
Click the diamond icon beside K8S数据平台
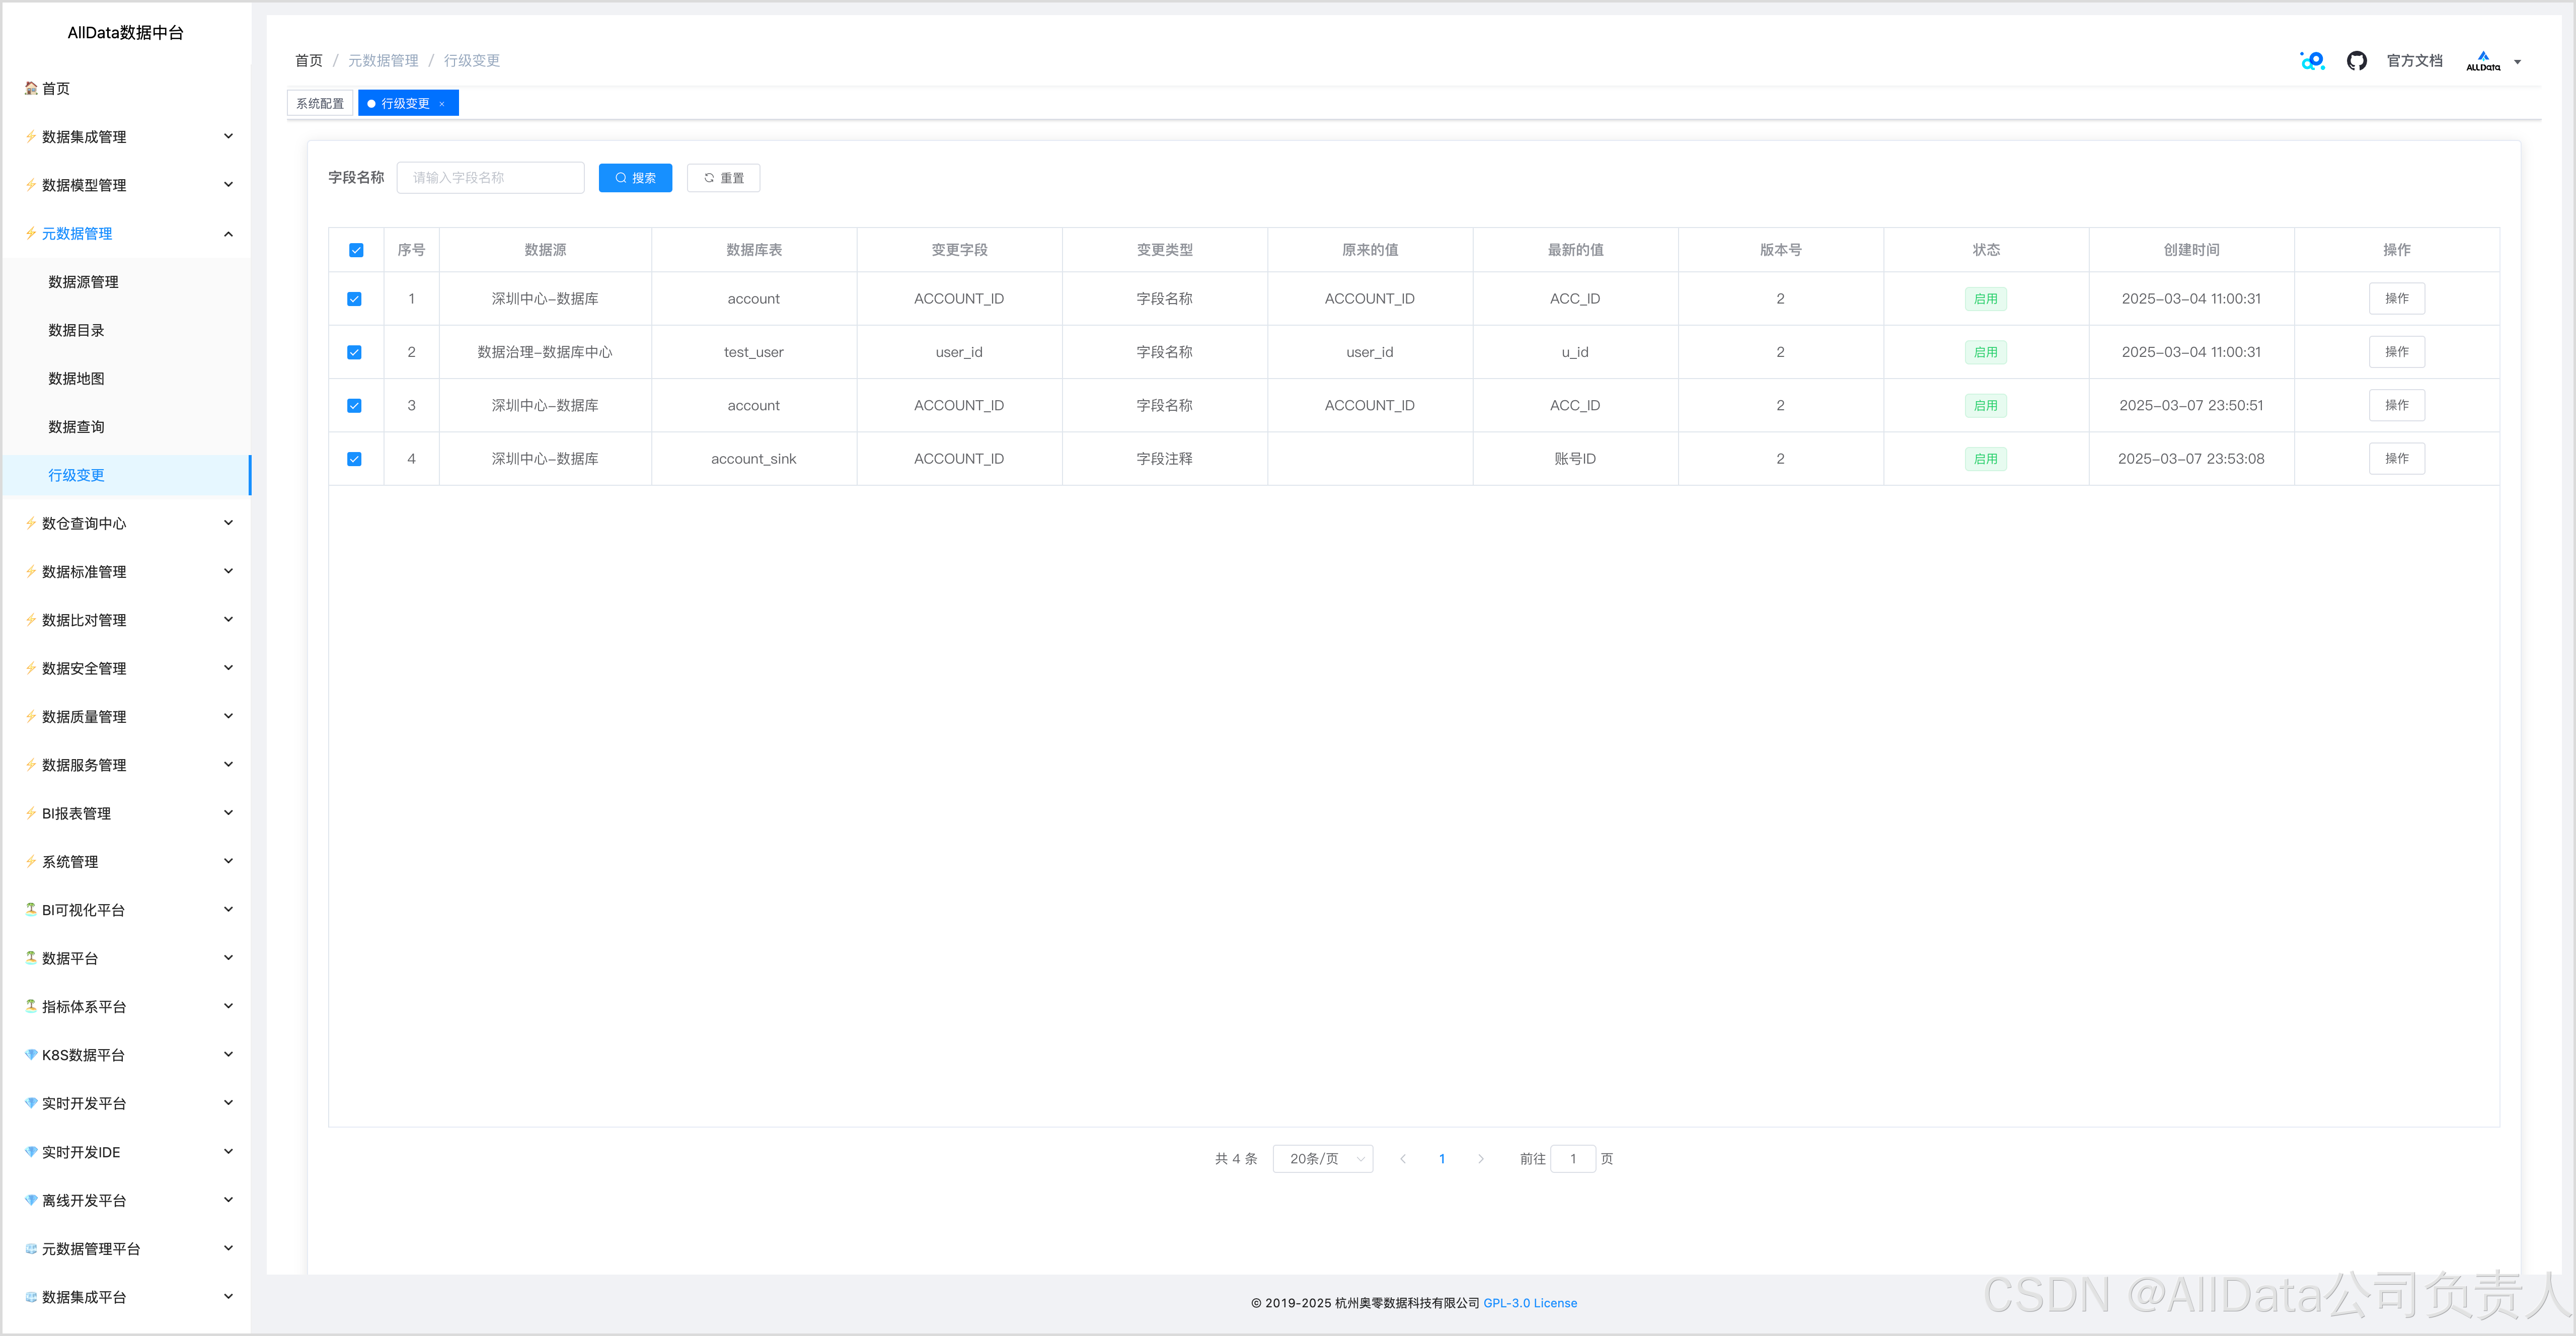31,1055
